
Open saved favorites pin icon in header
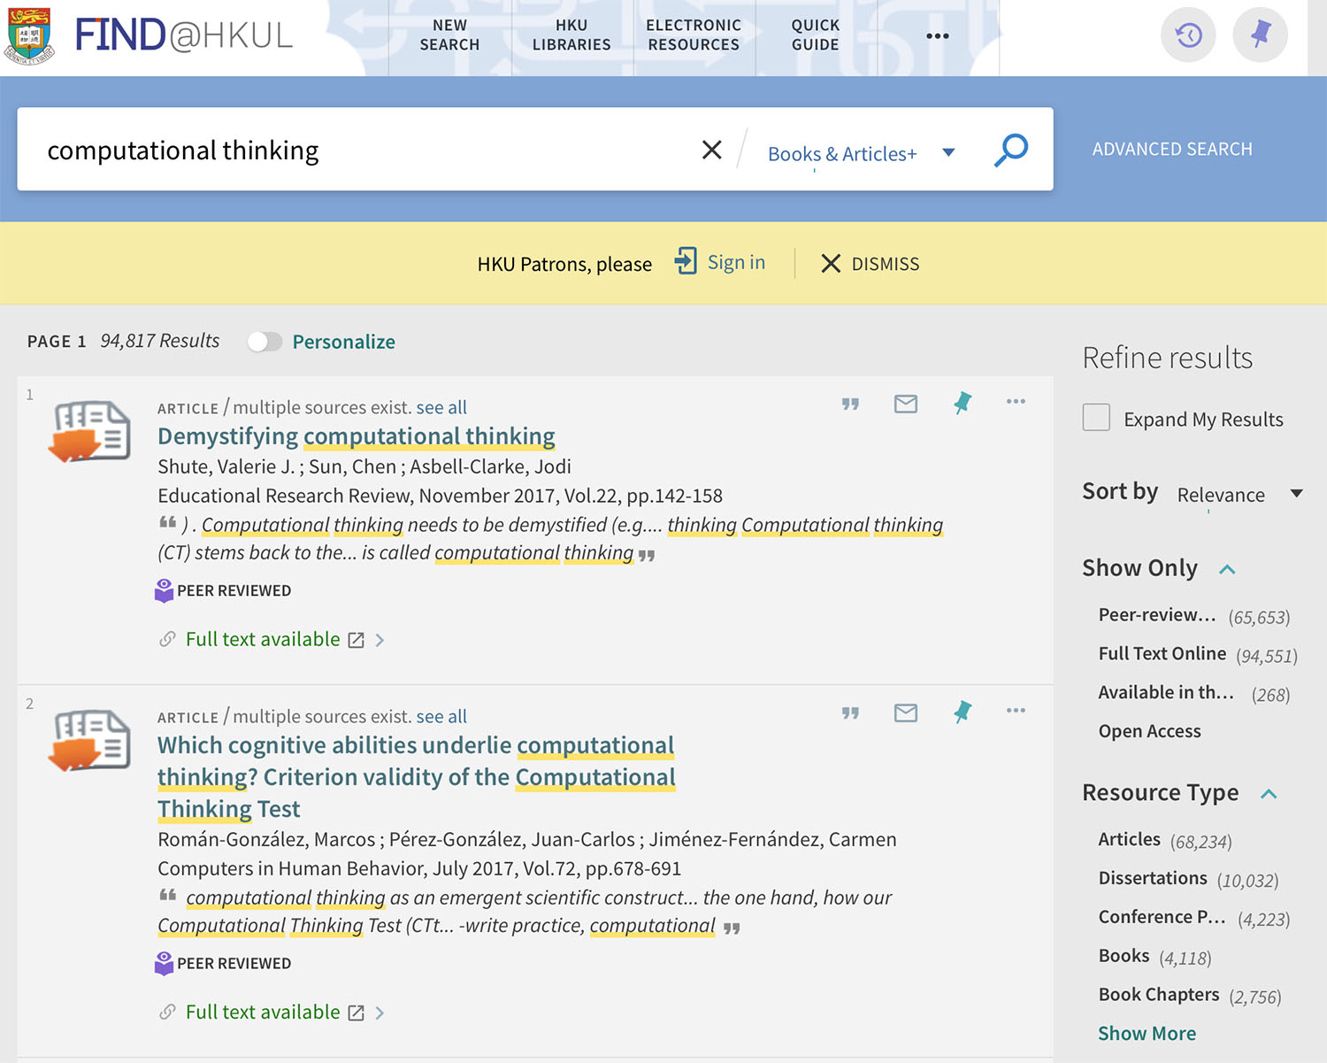(1261, 35)
